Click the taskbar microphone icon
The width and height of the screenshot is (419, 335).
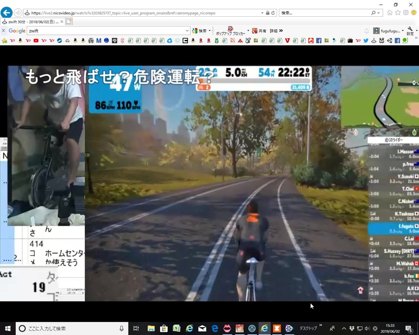pyautogui.click(x=122, y=328)
